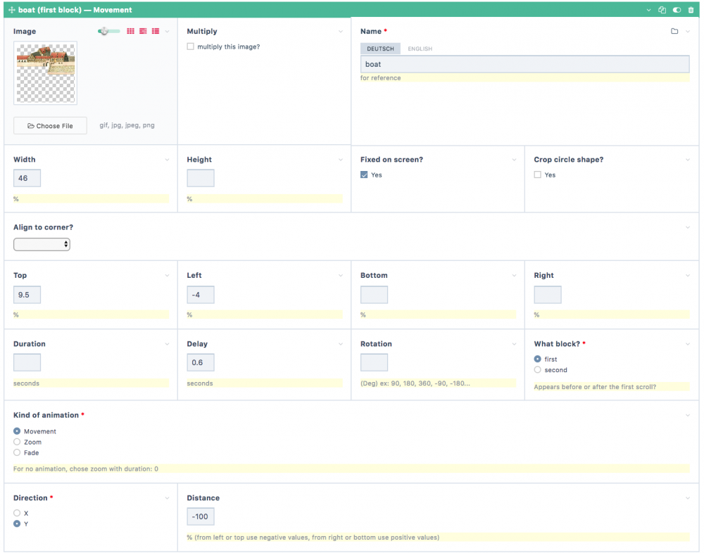Enable the 'multiply this image?' checkbox
704x553 pixels.
(191, 46)
